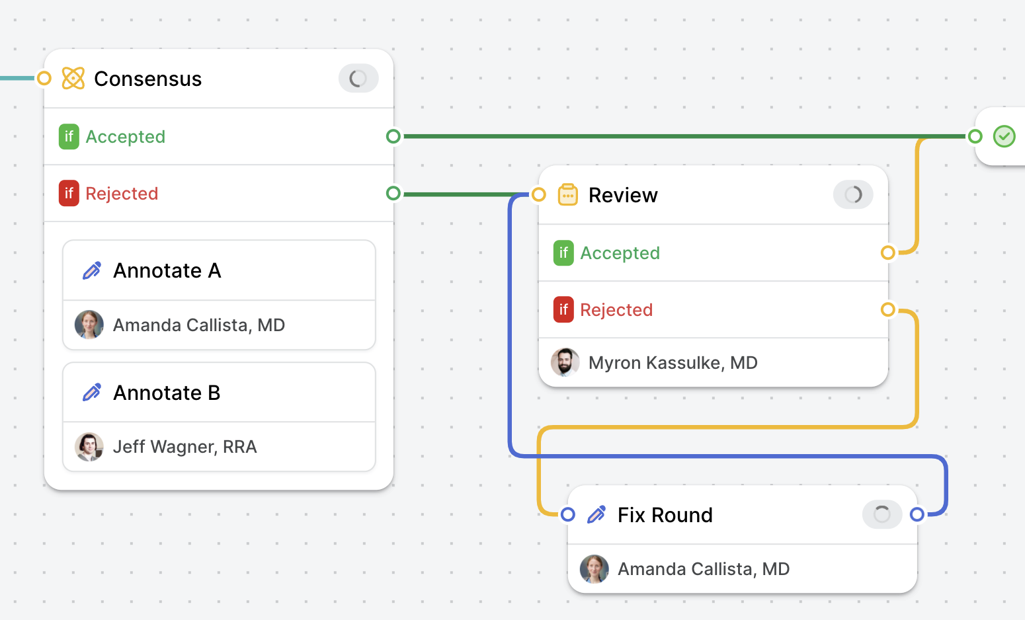Toggle the switch on the Consensus node
Viewport: 1025px width, 620px height.
(x=358, y=78)
